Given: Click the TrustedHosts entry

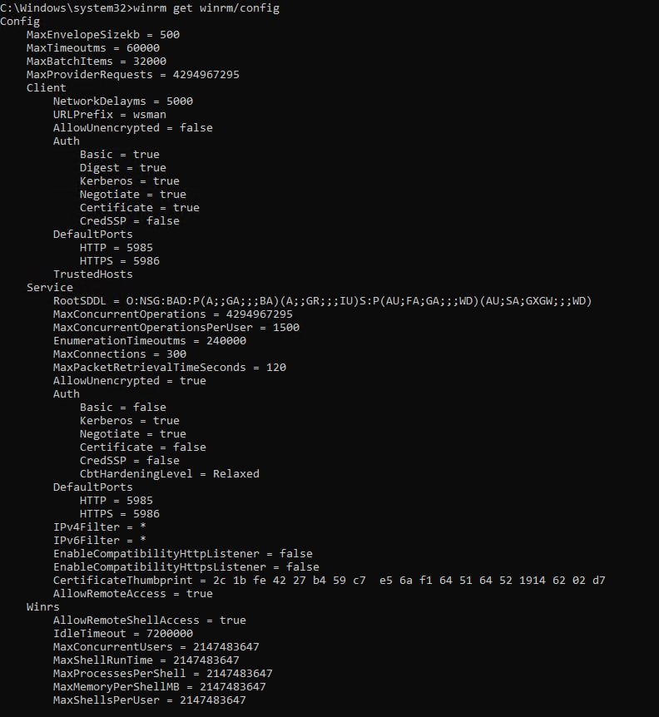Looking at the screenshot, I should (x=93, y=274).
